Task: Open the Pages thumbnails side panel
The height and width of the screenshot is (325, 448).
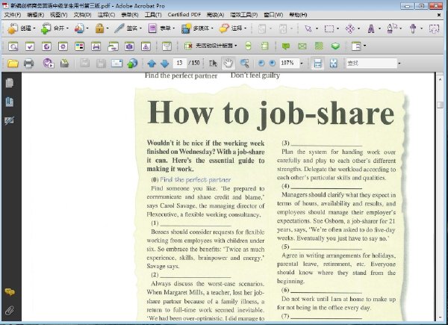Action: [x=10, y=83]
